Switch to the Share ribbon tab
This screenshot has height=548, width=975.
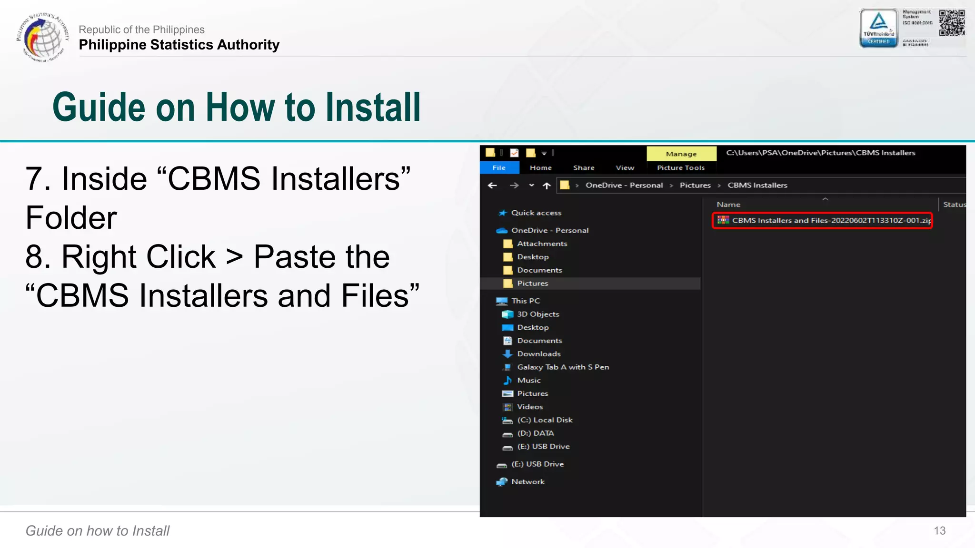point(584,167)
